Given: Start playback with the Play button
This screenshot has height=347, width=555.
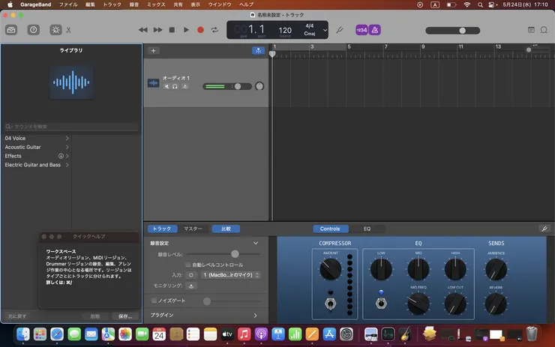Looking at the screenshot, I should tap(186, 30).
